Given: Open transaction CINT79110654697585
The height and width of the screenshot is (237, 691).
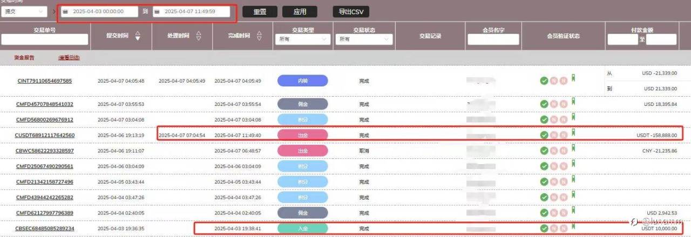Looking at the screenshot, I should point(45,81).
